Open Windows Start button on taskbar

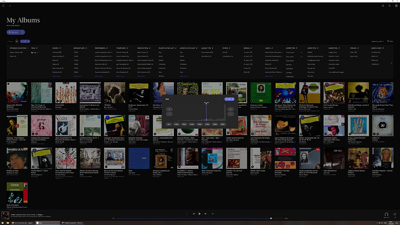pos(2,223)
